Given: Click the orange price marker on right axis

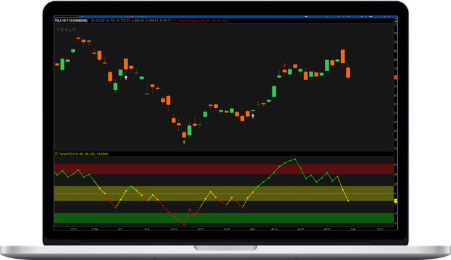Looking at the screenshot, I should [x=395, y=77].
